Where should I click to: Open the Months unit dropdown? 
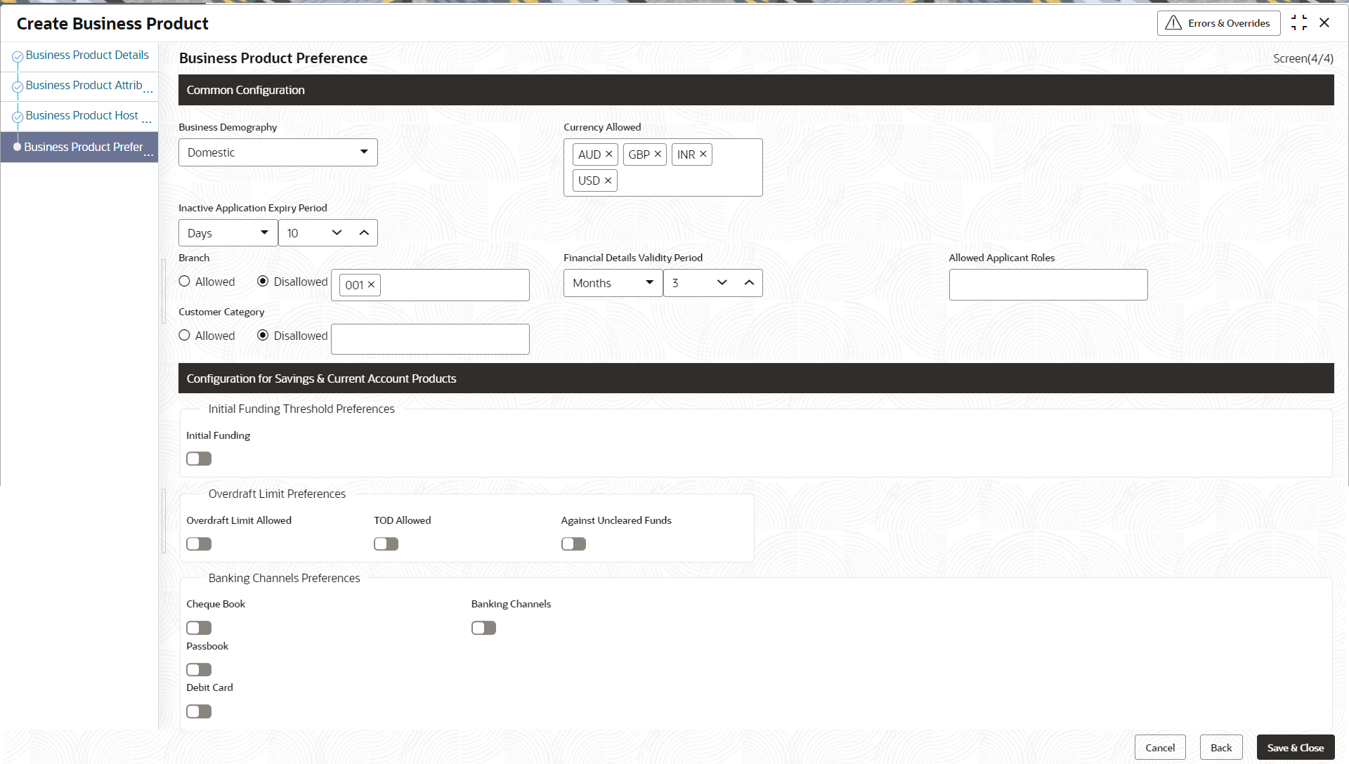click(613, 283)
